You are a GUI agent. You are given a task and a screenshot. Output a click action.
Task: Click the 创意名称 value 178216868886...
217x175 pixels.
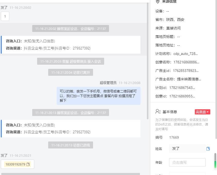186,62
